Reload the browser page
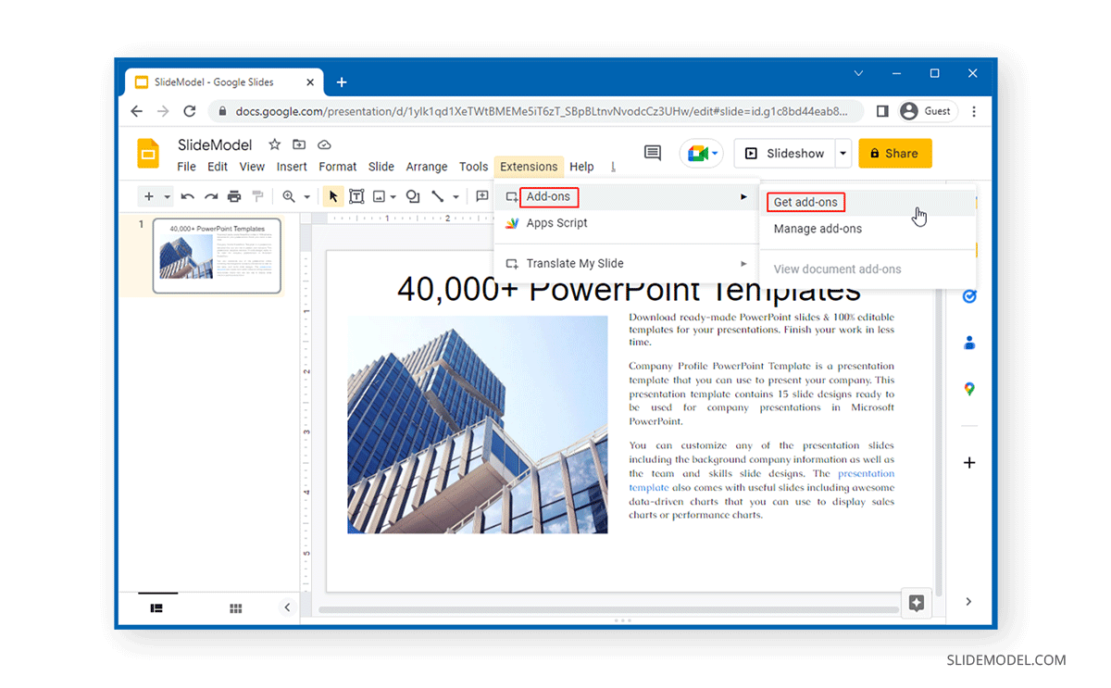This screenshot has height=688, width=1111. pos(190,111)
